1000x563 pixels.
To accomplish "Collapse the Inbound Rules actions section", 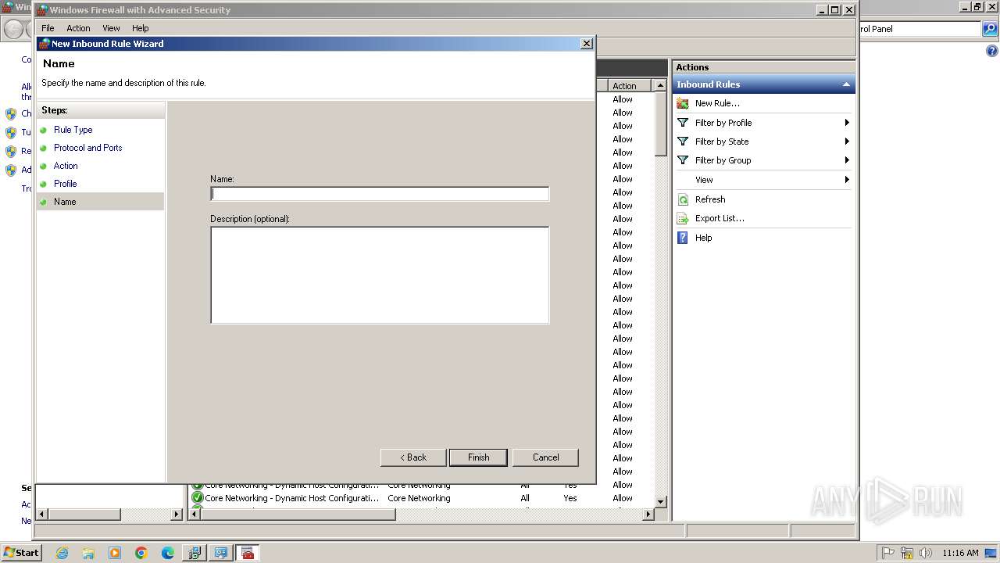I will 846,84.
